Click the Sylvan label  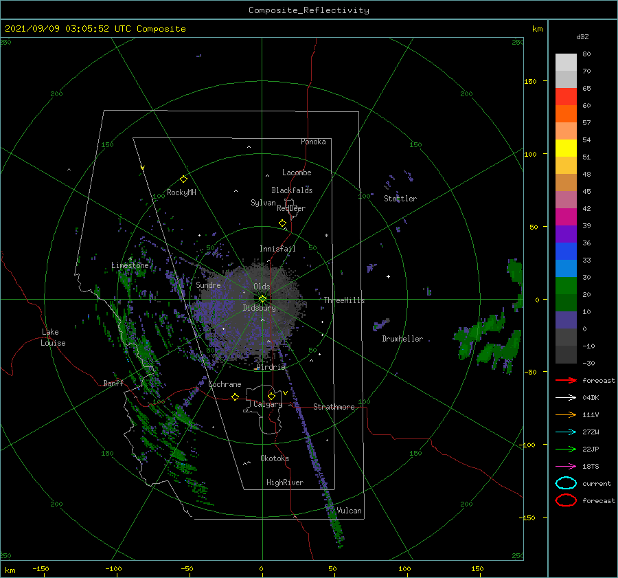coord(263,203)
